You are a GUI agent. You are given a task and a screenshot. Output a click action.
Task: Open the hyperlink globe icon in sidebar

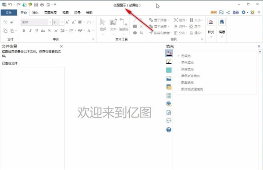169,104
